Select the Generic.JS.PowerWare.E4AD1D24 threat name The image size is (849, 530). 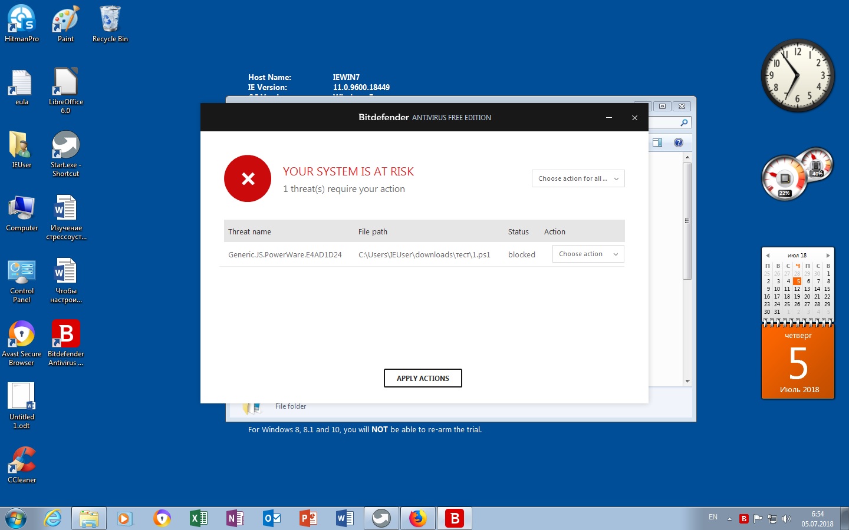(285, 254)
